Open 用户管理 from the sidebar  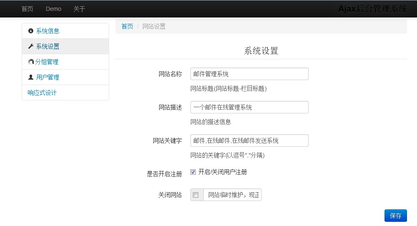coord(47,77)
